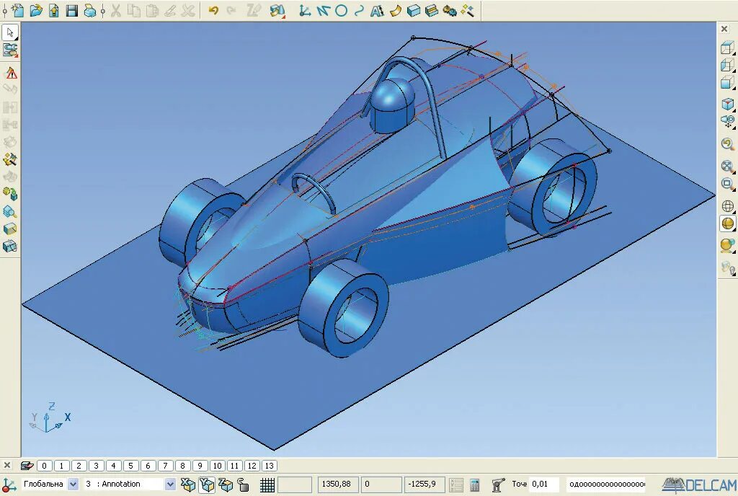
Task: Click the Zoom to fit/full icon
Action: tap(728, 166)
